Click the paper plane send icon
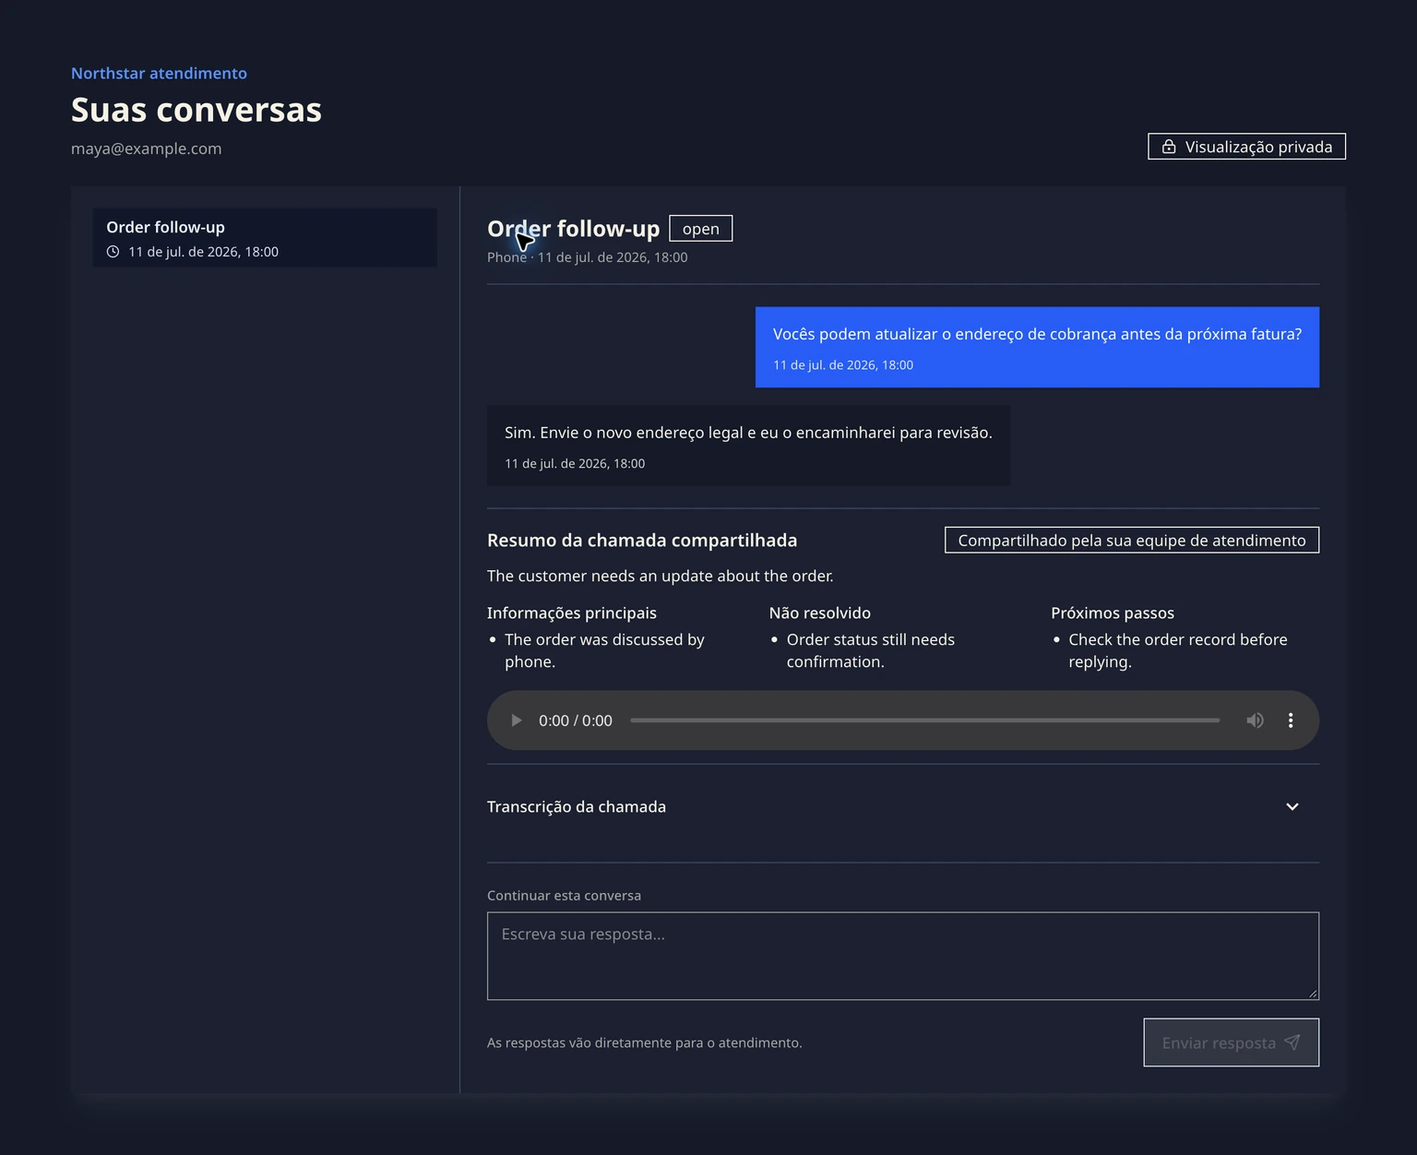This screenshot has height=1155, width=1417. point(1292,1042)
